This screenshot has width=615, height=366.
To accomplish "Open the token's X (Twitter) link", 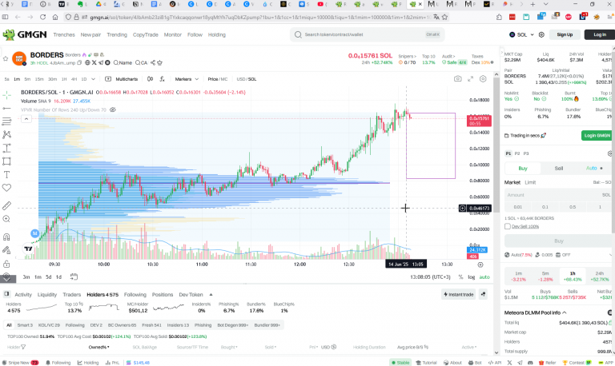I will click(x=94, y=62).
